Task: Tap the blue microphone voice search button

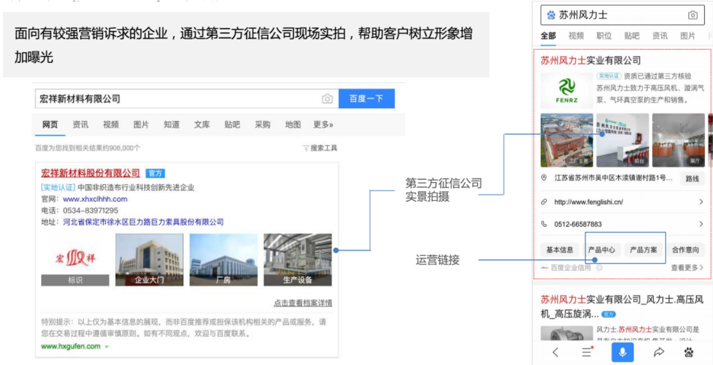Action: (623, 352)
